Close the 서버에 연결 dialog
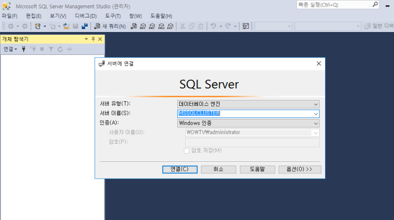Viewport: 394px width, 220px height. point(319,63)
